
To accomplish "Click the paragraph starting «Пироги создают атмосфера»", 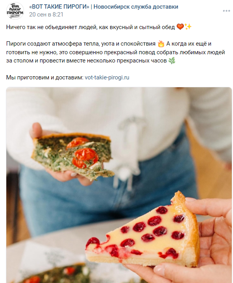I will point(115,52).
